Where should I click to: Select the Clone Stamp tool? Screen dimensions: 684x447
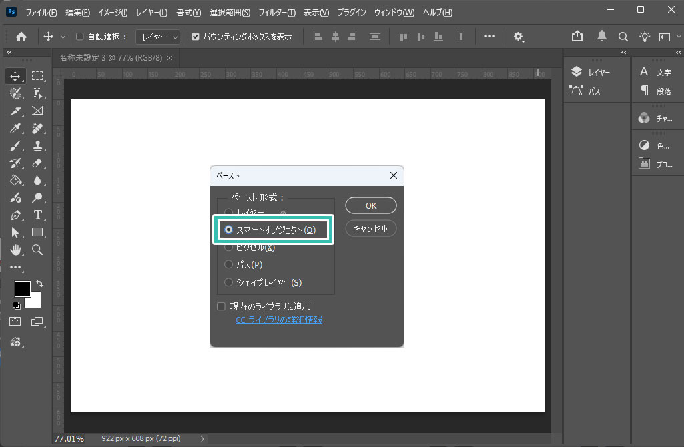[x=37, y=145]
